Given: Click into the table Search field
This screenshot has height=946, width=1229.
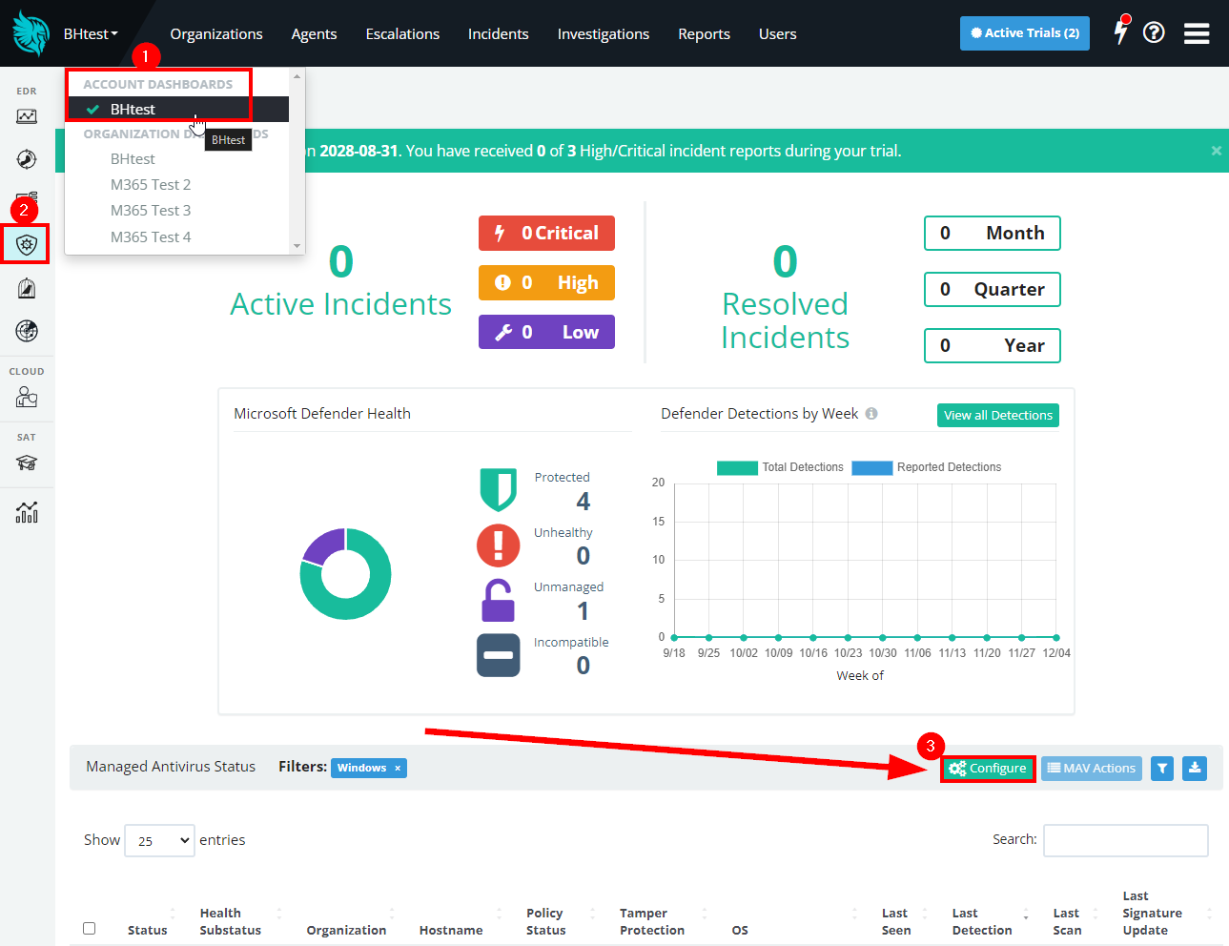Looking at the screenshot, I should [1126, 840].
